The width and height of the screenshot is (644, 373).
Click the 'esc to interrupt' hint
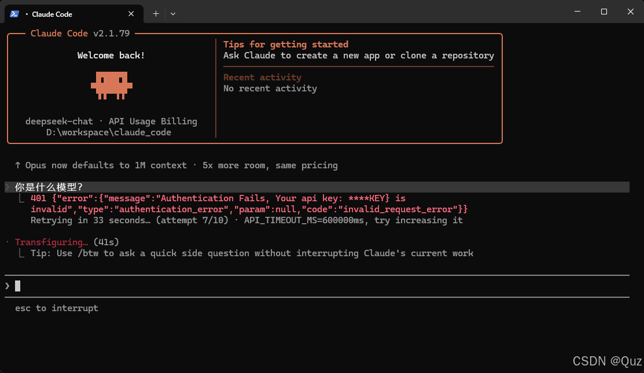57,308
